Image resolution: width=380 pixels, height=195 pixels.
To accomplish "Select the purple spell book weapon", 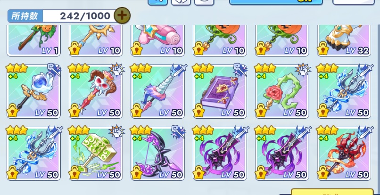I will point(220,91).
